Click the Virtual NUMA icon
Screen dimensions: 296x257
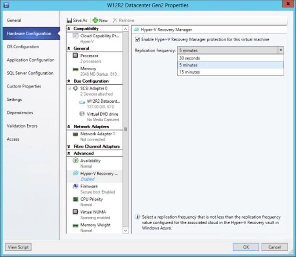pyautogui.click(x=75, y=212)
